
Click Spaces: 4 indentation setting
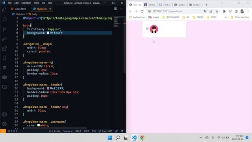[68, 131]
